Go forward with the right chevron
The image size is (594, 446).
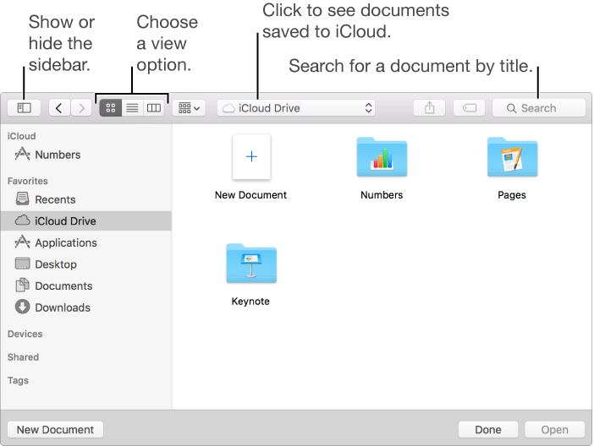(81, 108)
